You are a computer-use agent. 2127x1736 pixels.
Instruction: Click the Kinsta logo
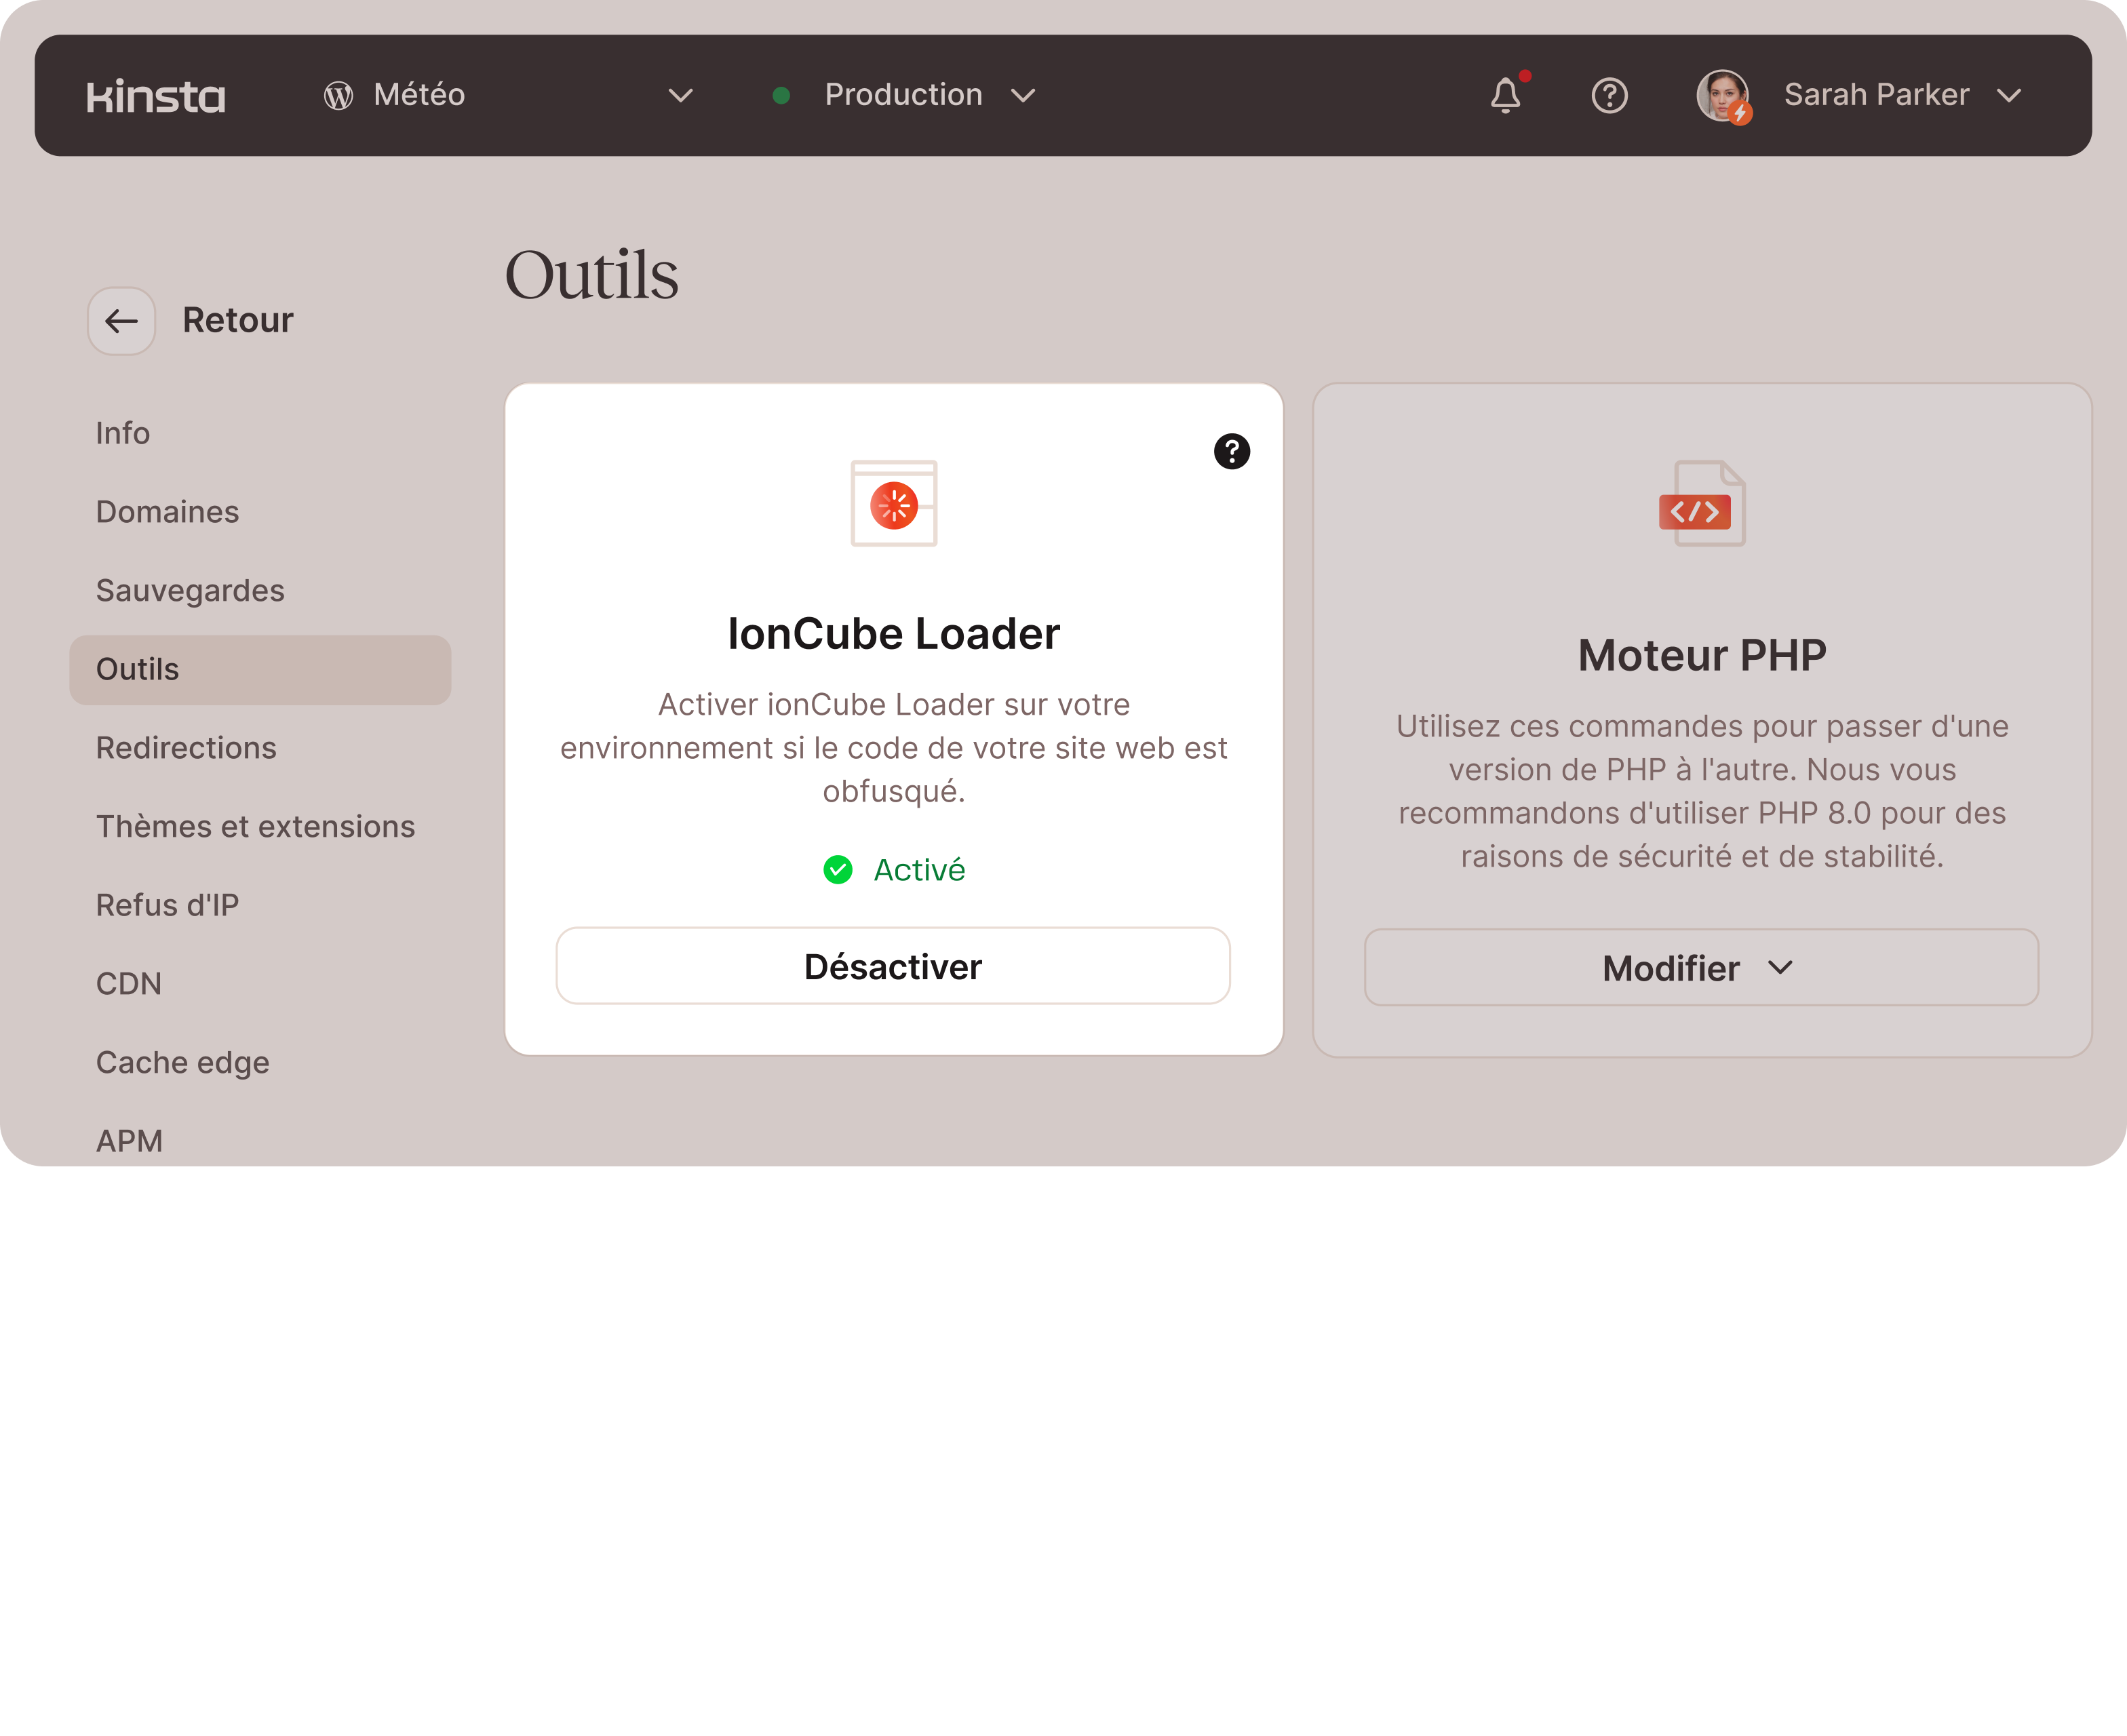(156, 96)
